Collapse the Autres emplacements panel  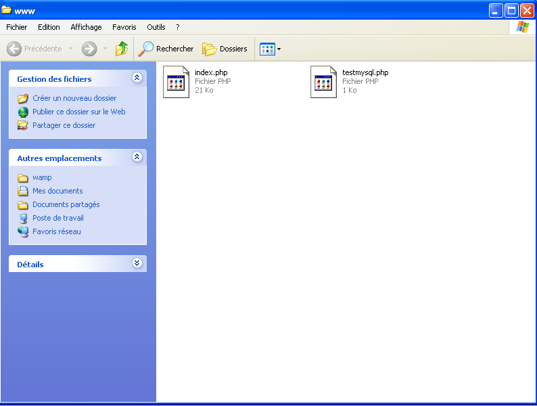pos(137,157)
